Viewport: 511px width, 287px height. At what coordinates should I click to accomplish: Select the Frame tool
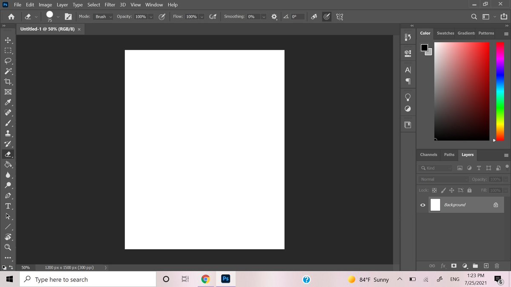pos(8,92)
